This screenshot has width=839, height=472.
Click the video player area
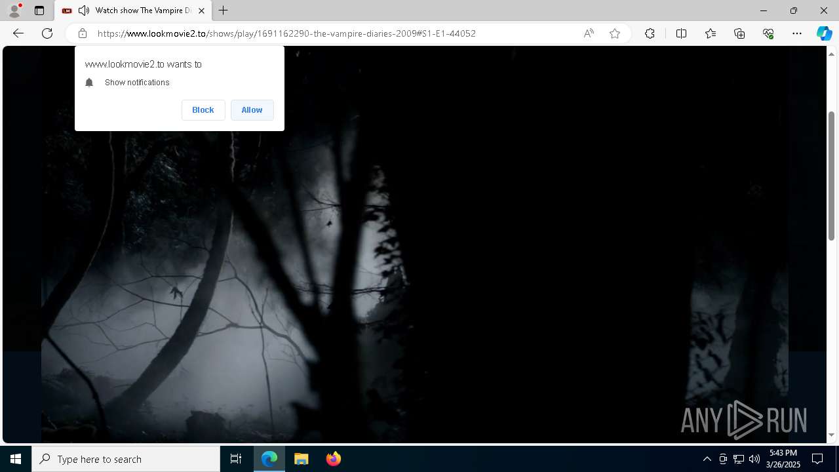pos(414,245)
